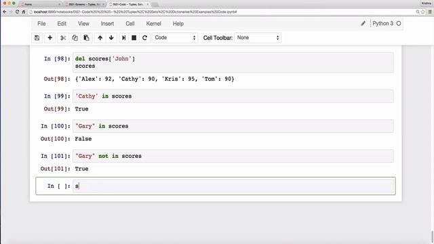
Task: Click into the empty active input cell
Action: click(x=233, y=186)
